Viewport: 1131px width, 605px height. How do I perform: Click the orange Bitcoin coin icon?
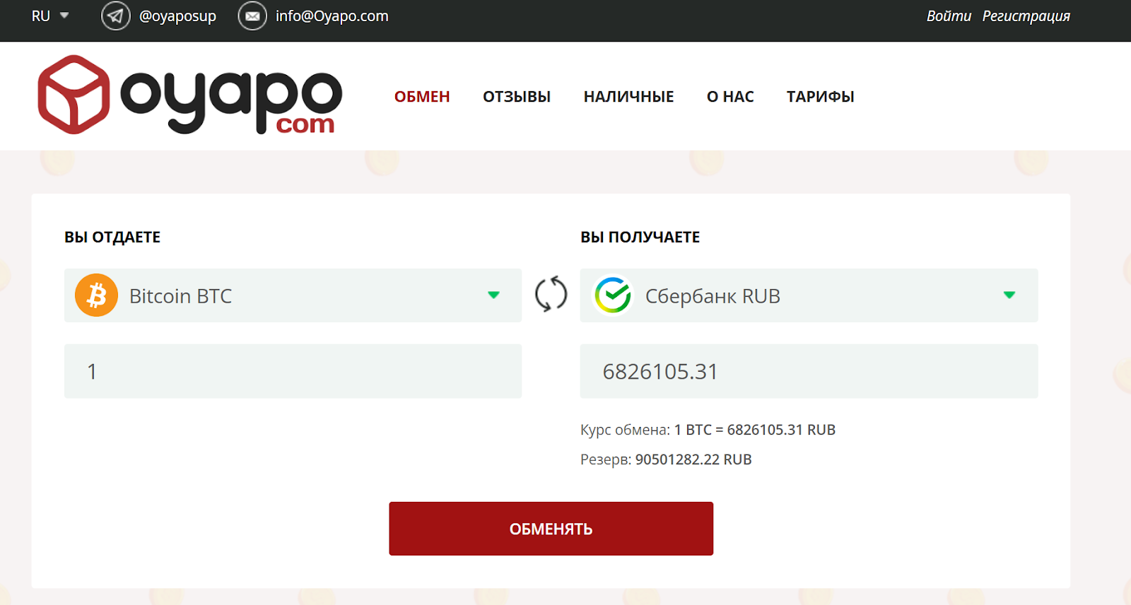pyautogui.click(x=97, y=295)
